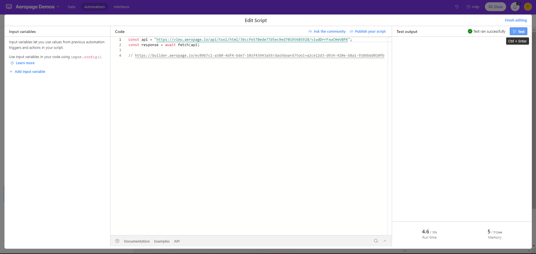Click Add input variable
536x254 pixels.
(x=27, y=72)
